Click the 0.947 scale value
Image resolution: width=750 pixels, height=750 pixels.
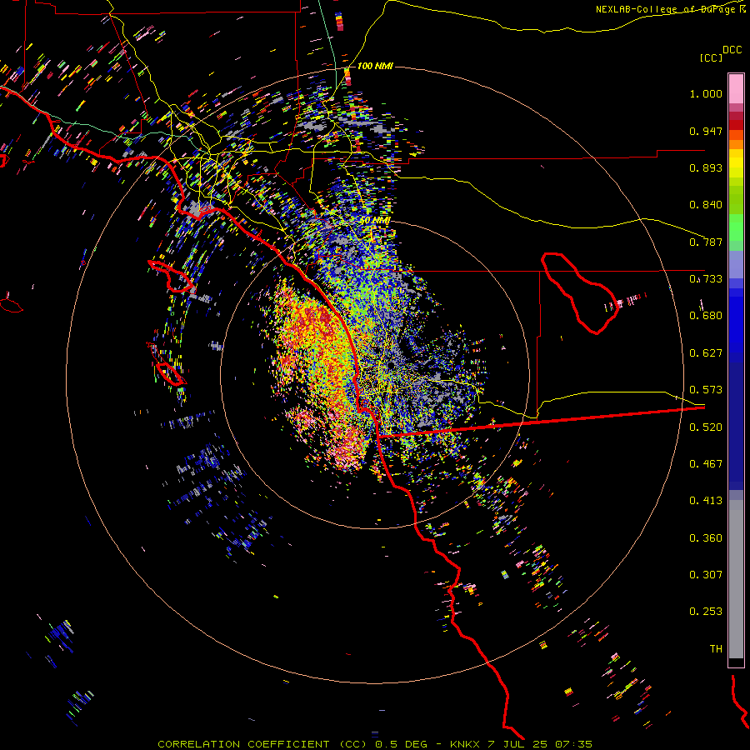pos(706,131)
